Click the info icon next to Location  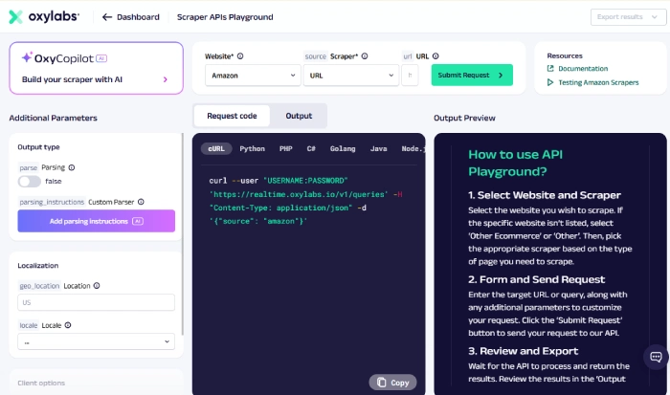tap(97, 286)
